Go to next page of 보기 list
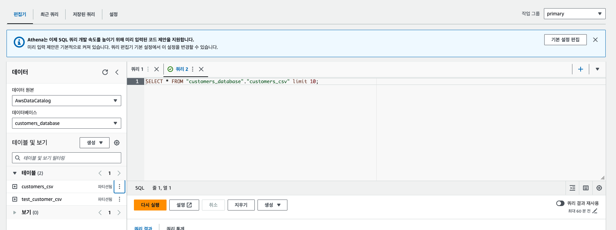The width and height of the screenshot is (616, 230). [x=119, y=213]
